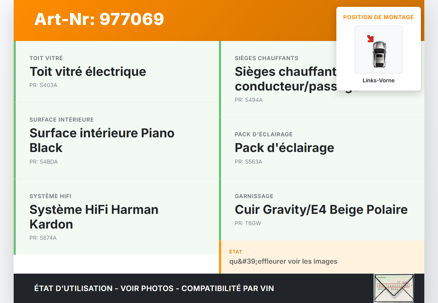
Task: Click the red arrow position indicator
Action: point(370,39)
